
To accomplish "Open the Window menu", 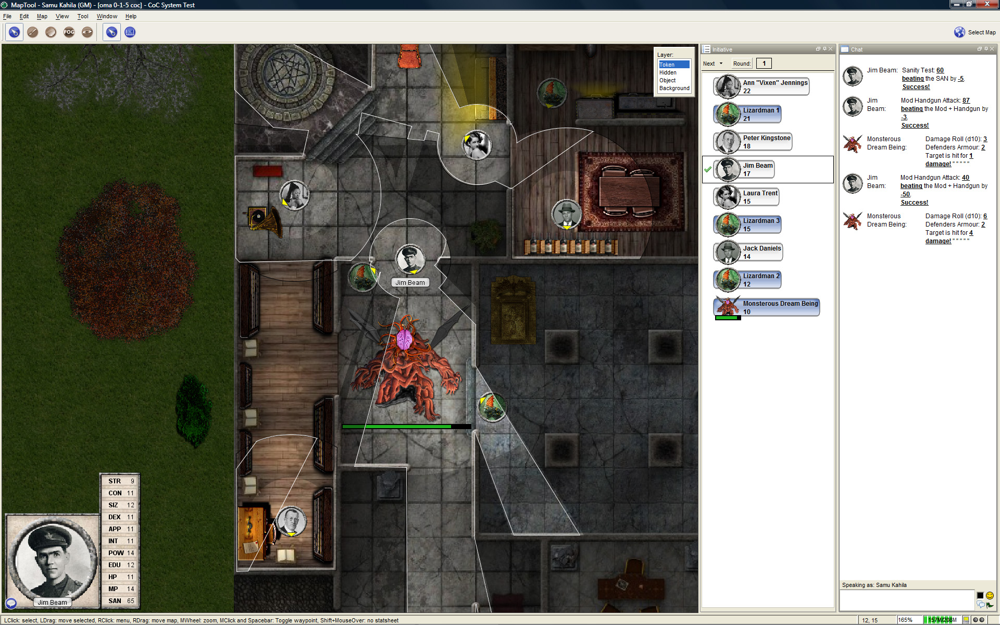I will (107, 16).
